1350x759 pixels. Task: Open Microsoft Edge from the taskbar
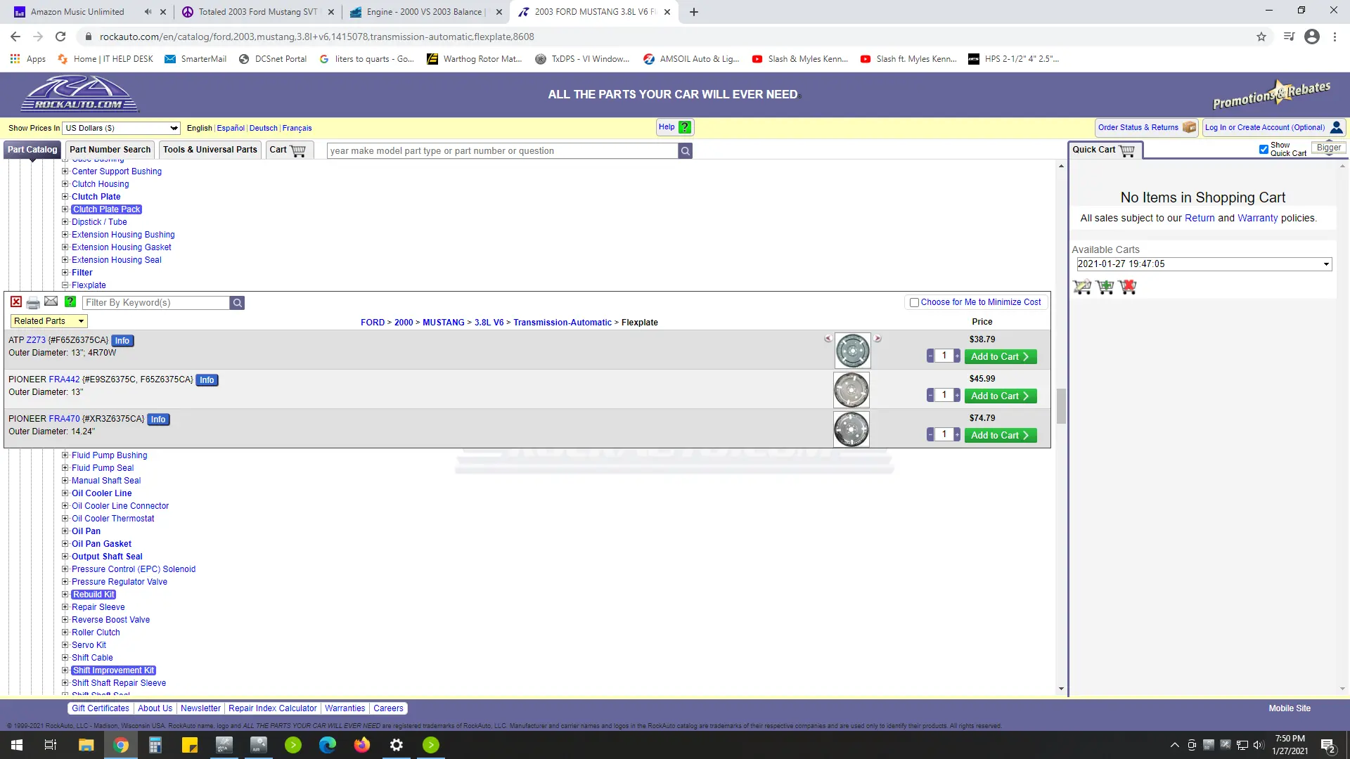pyautogui.click(x=328, y=745)
